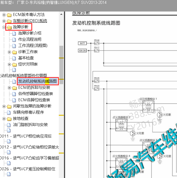Expand the 接地检查 folder node
The width and height of the screenshot is (177, 178).
pos(4,119)
